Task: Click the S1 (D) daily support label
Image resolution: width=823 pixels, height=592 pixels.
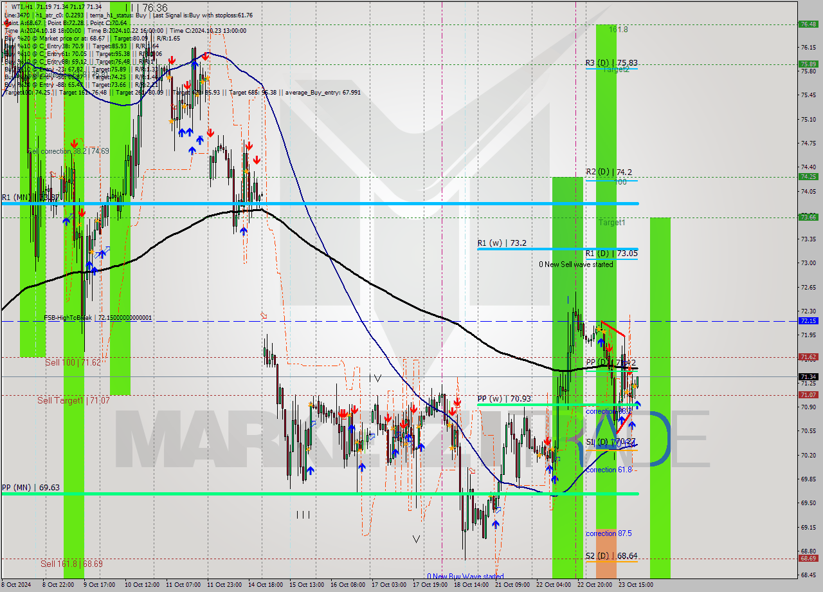Action: coord(611,442)
